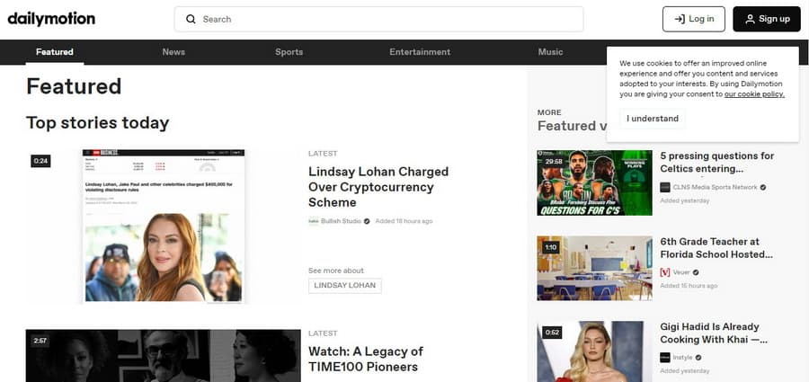
Task: Click the InStyle channel avatar icon
Action: click(665, 357)
